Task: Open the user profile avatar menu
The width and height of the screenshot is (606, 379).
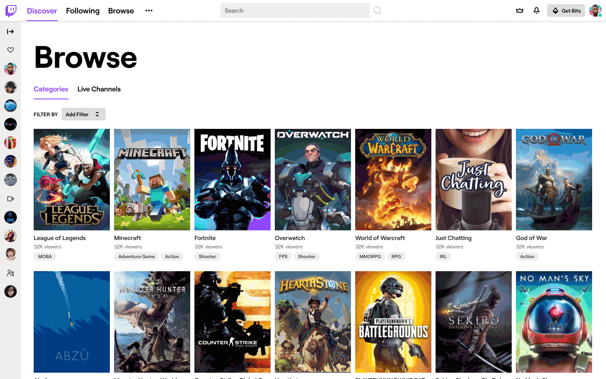Action: pyautogui.click(x=595, y=11)
